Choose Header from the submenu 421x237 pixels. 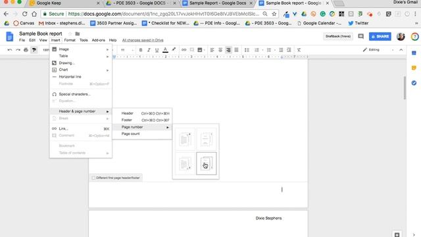click(142, 113)
